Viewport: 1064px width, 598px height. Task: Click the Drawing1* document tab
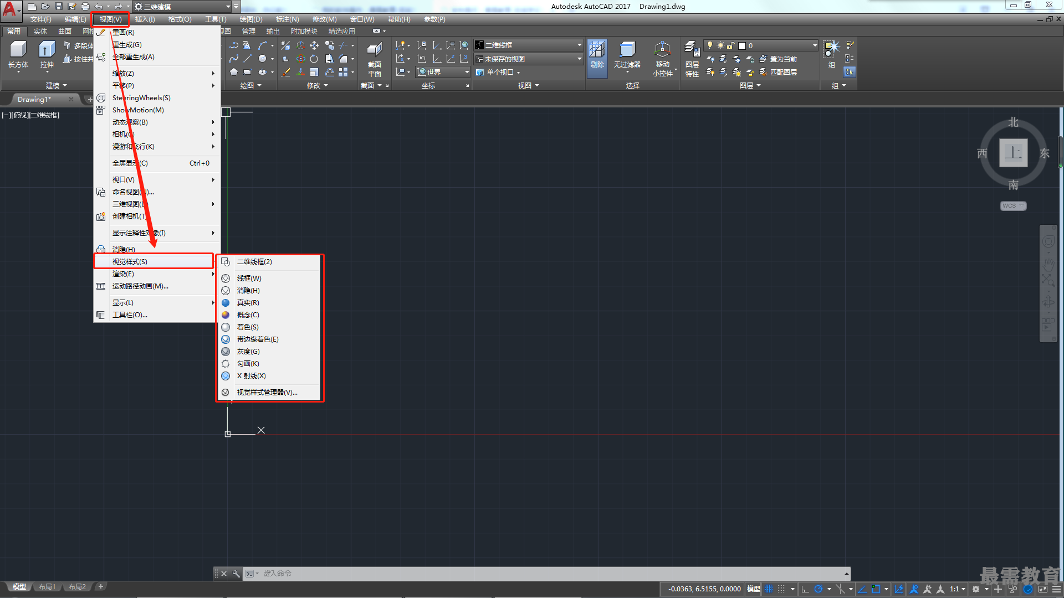34,100
